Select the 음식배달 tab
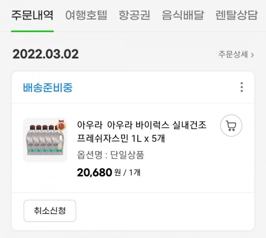This screenshot has height=238, width=266. tap(183, 15)
